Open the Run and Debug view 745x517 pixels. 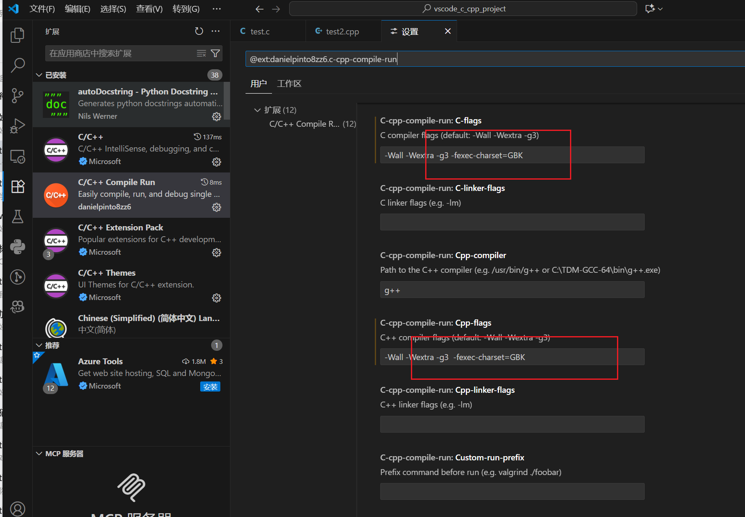[x=17, y=125]
